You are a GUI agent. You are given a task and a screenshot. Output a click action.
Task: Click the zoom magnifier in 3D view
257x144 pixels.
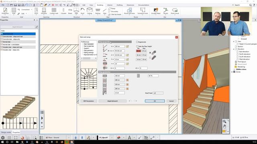[224, 121]
